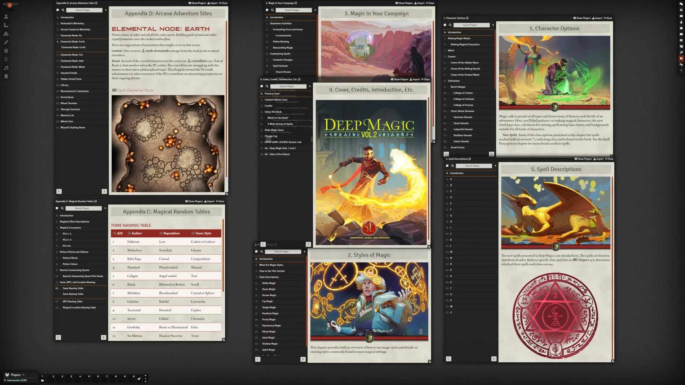Click Import in Spell Descriptions window
This screenshot has height=385, width=685.
(x=598, y=159)
